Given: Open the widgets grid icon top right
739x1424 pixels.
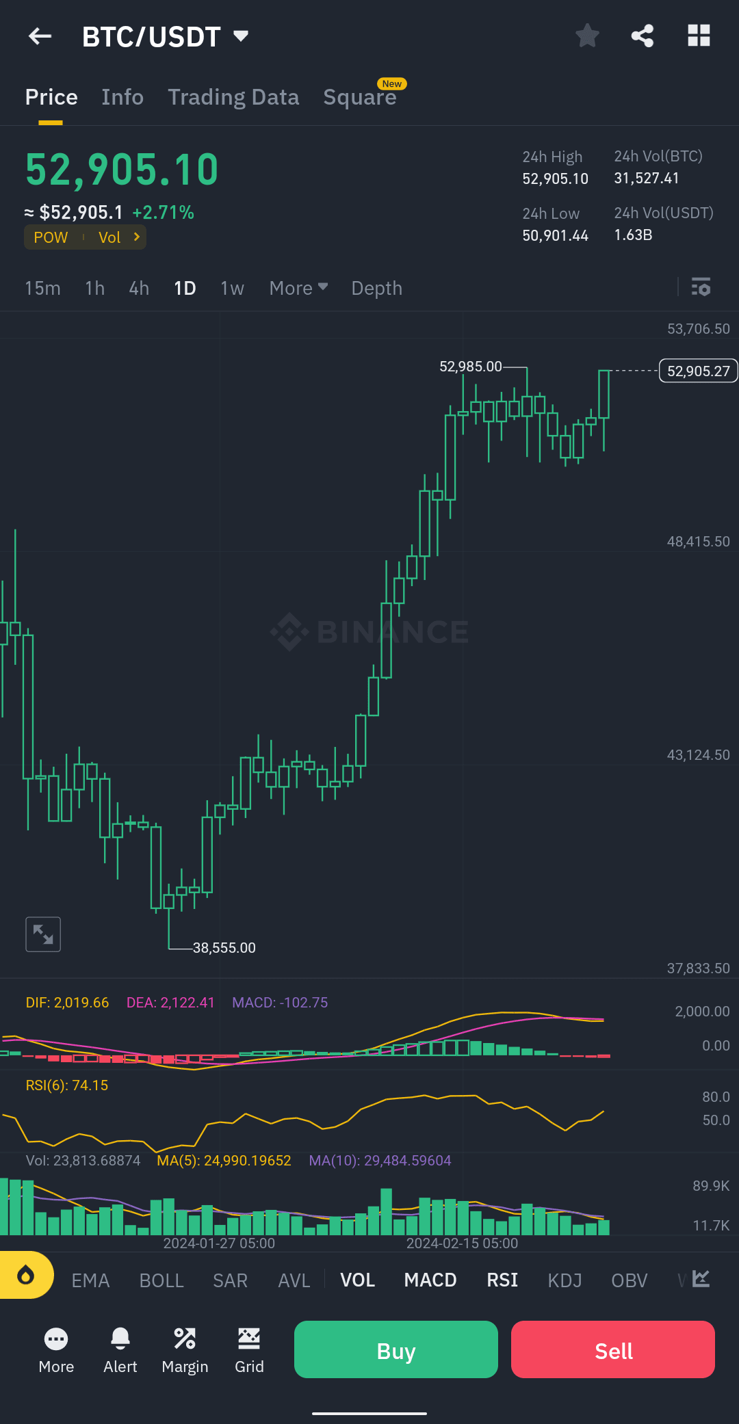Looking at the screenshot, I should tap(699, 36).
